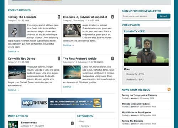The height and width of the screenshot is (128, 178).
Task: Open sidebar blog post Testing The Elements
Action: click(x=132, y=121)
